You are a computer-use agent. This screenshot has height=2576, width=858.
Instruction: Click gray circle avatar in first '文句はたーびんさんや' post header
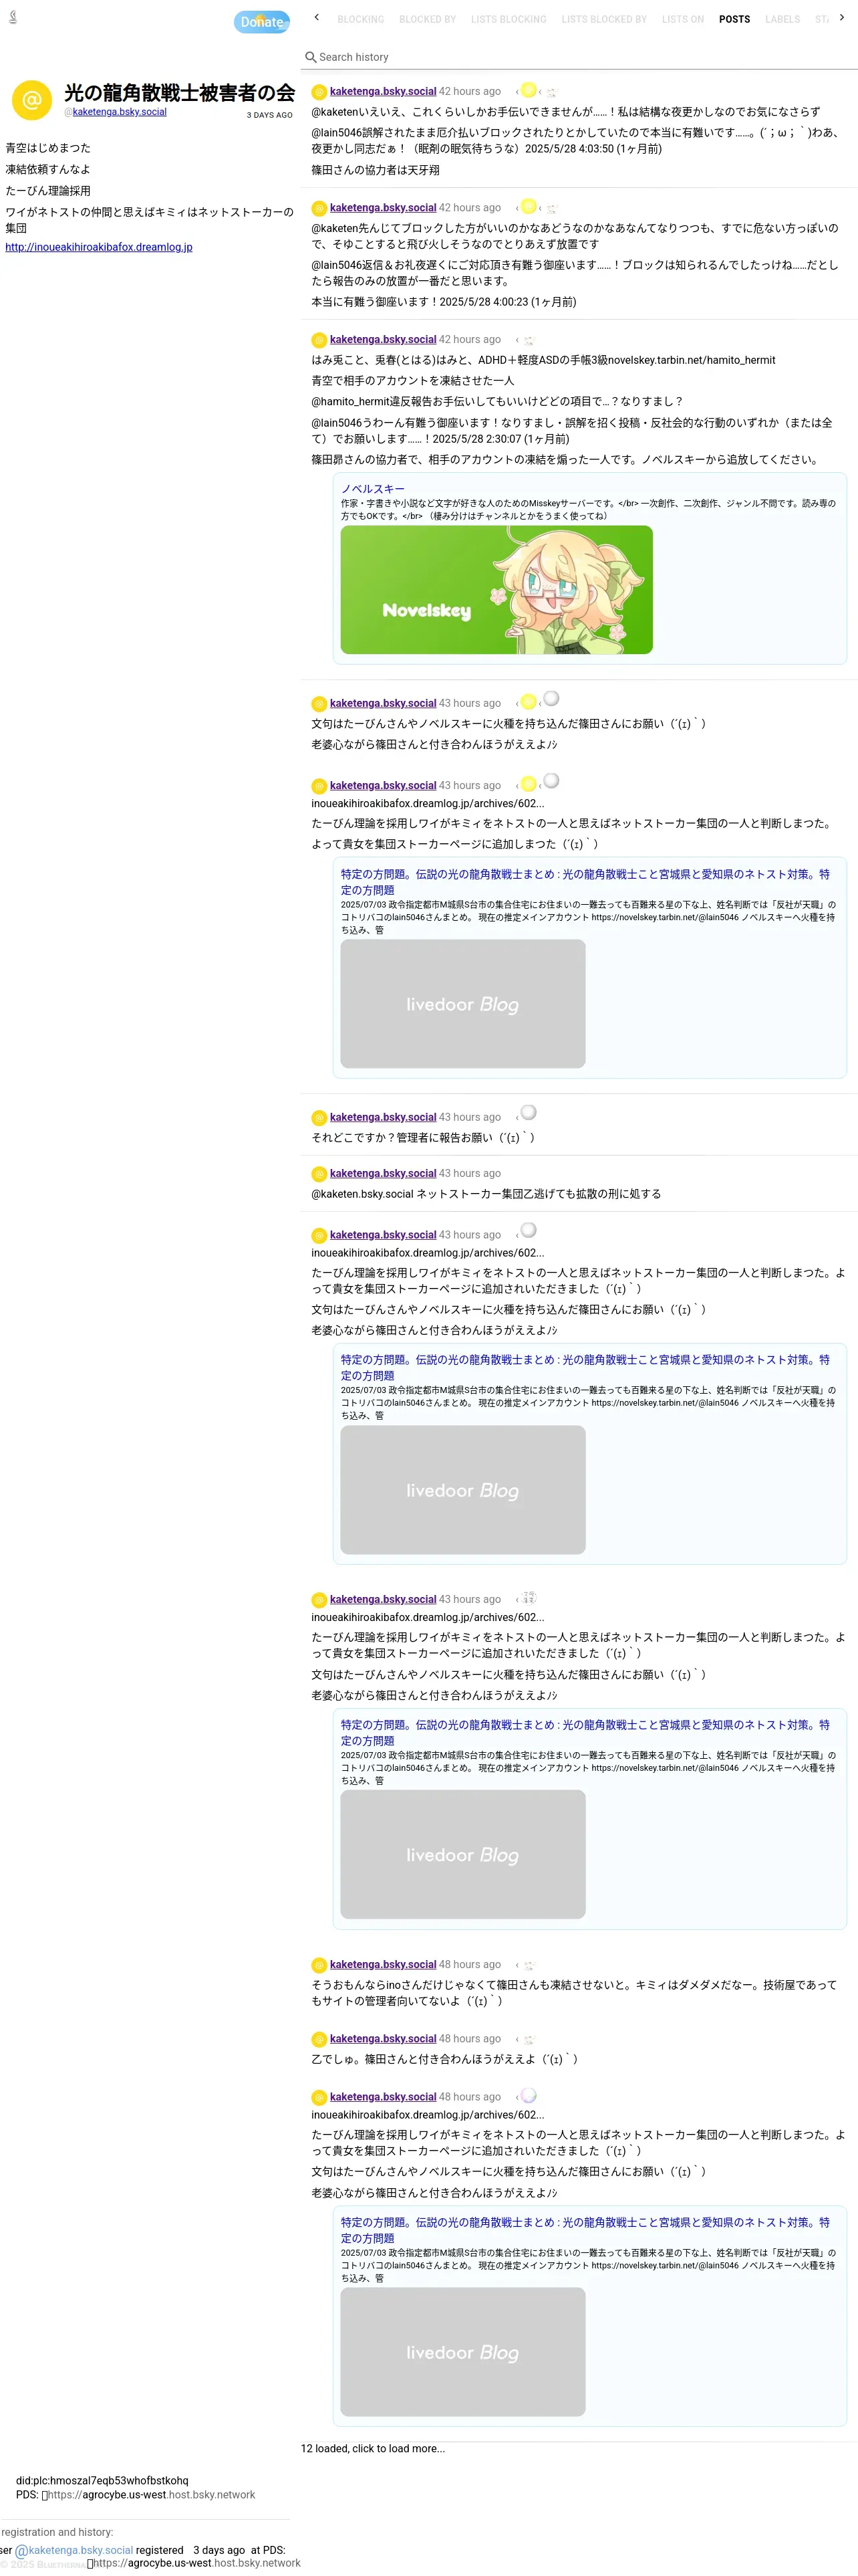click(551, 698)
